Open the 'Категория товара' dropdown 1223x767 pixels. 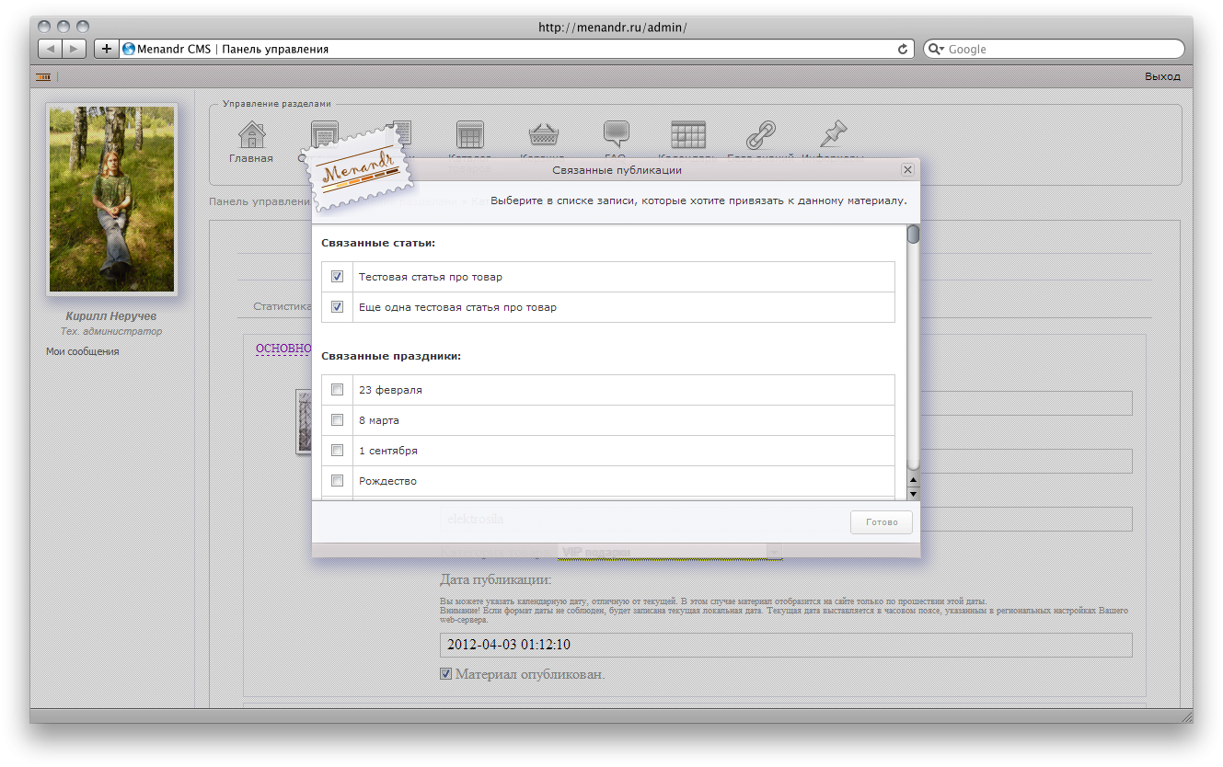tap(773, 552)
